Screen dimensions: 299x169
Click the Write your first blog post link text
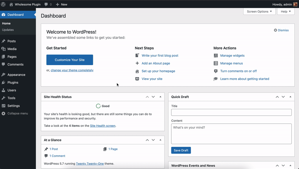click(160, 55)
